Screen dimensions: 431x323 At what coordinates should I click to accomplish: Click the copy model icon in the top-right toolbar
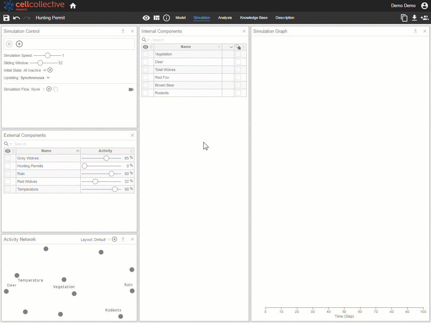pyautogui.click(x=404, y=18)
